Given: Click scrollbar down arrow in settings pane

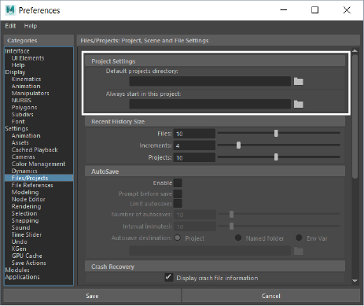Looking at the screenshot, I should click(355, 281).
